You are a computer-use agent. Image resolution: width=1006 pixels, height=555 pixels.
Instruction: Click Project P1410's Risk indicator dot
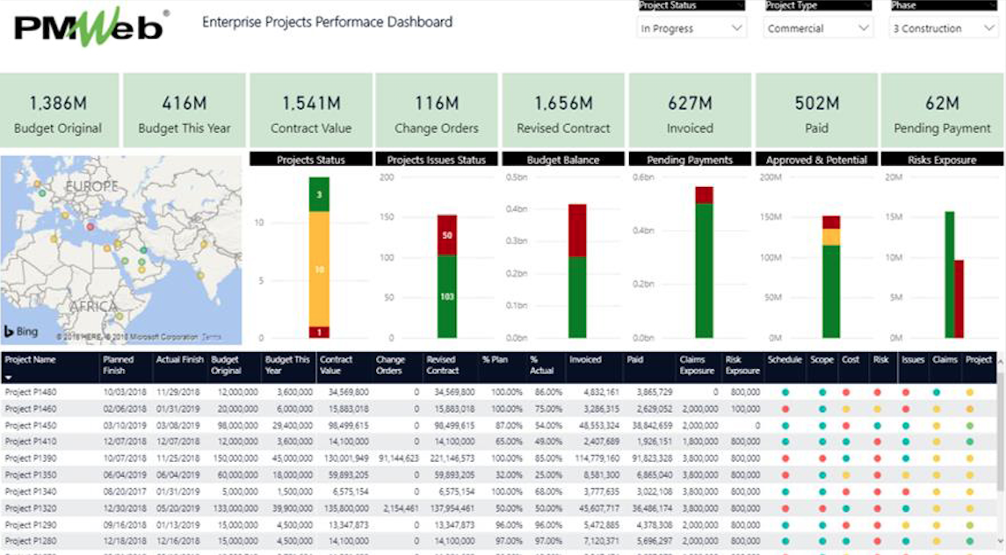tap(877, 442)
